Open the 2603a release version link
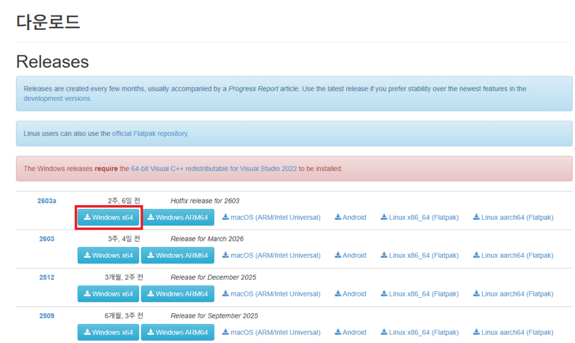 pyautogui.click(x=47, y=201)
